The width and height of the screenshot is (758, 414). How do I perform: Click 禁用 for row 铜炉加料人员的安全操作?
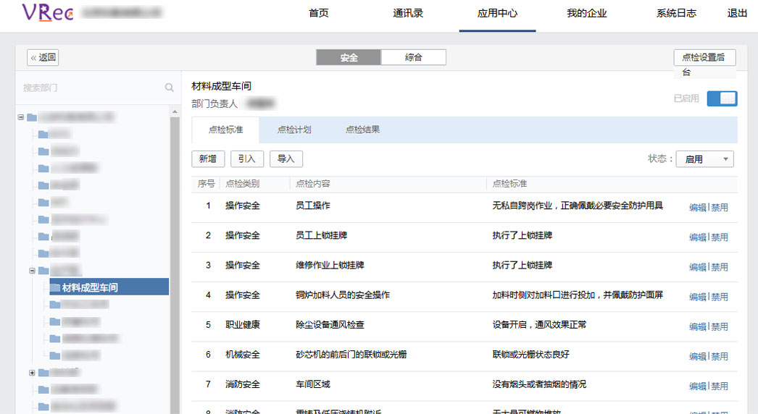pyautogui.click(x=720, y=297)
